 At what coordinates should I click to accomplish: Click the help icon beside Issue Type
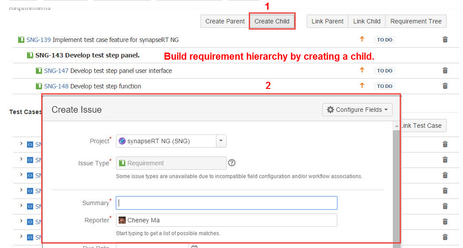(x=231, y=163)
